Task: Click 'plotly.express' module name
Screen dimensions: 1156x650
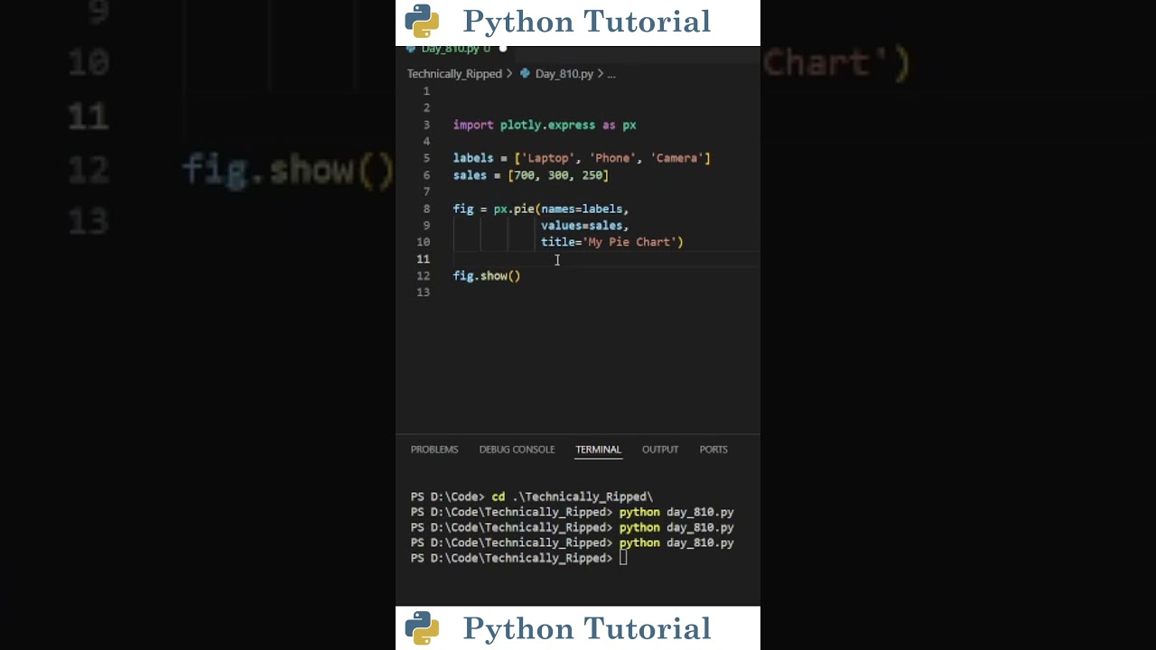Action: pos(548,125)
